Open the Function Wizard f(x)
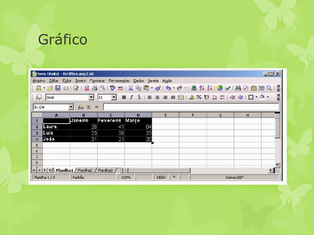The width and height of the screenshot is (314, 235). [80, 107]
